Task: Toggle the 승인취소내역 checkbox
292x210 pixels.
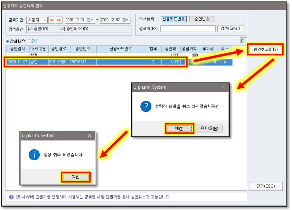Action: [63, 29]
